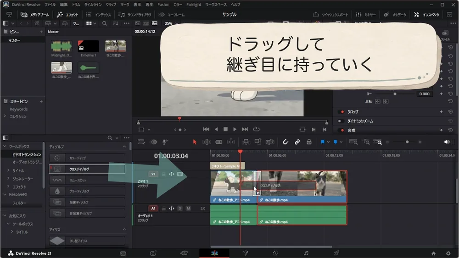Mute audio with the speaker icon
The height and width of the screenshot is (258, 459).
click(x=447, y=142)
